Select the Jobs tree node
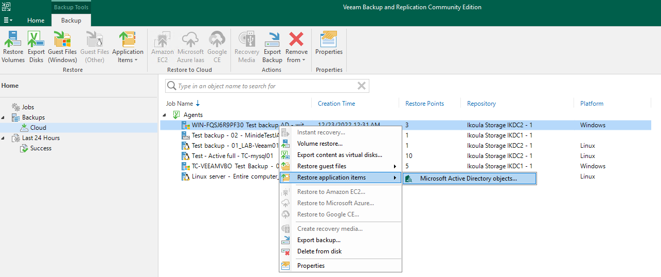This screenshot has height=277, width=661. 28,107
